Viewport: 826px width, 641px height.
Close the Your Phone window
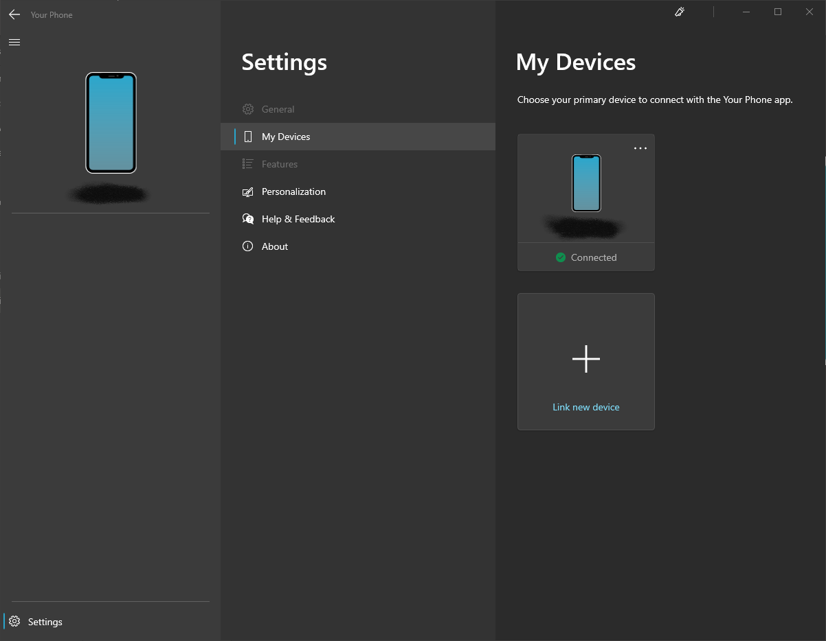coord(810,12)
